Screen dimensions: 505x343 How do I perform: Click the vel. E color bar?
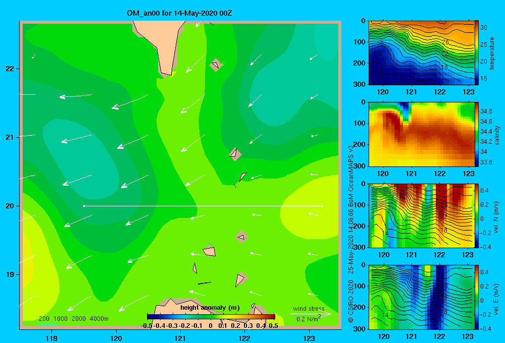pyautogui.click(x=477, y=297)
